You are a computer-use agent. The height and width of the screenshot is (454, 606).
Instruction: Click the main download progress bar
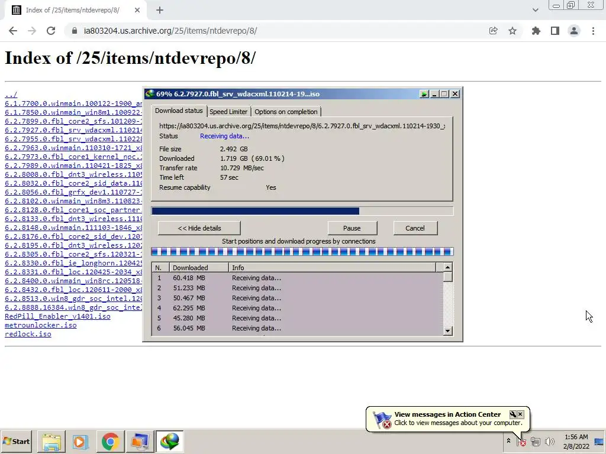302,211
